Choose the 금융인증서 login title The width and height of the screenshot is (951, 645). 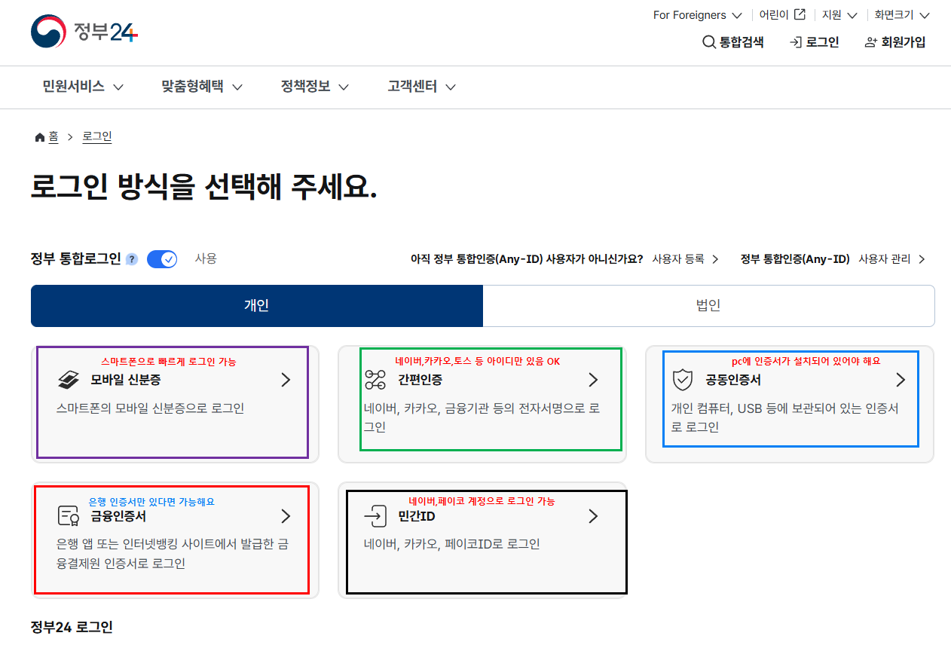(x=118, y=516)
